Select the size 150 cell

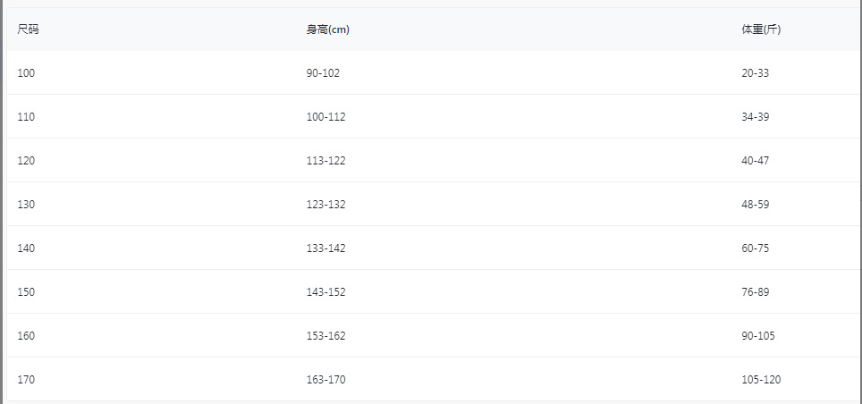point(26,292)
